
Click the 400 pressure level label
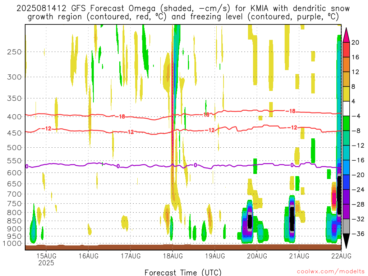coord(14,117)
